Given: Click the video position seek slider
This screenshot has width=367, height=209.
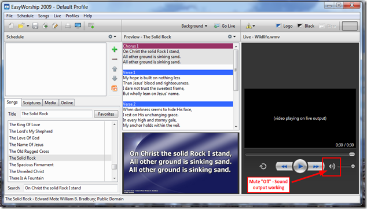Looking at the screenshot, I should (300, 154).
